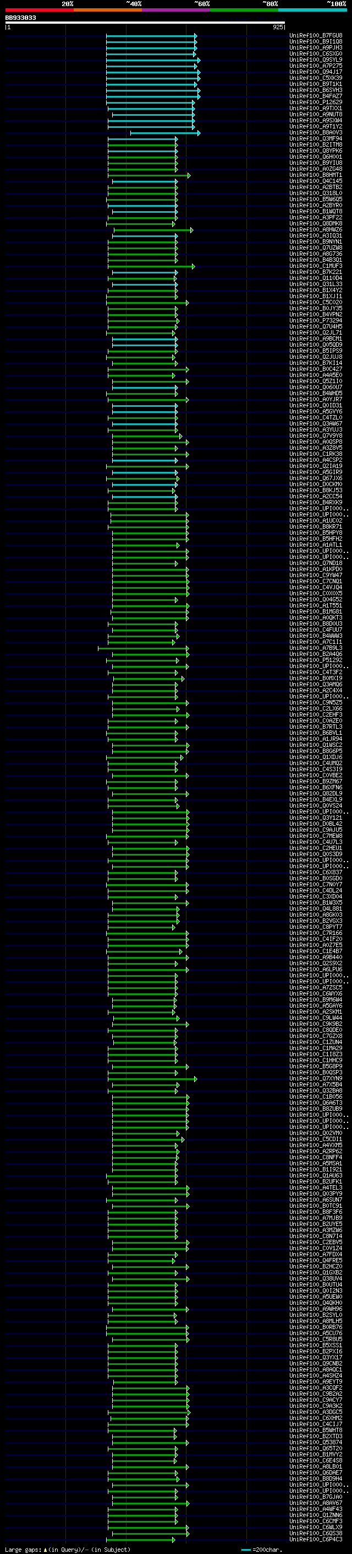Screen dimensions: 352x1554
Task: Select the UniRef100_Q8DMK8 label
Action: pyautogui.click(x=315, y=224)
